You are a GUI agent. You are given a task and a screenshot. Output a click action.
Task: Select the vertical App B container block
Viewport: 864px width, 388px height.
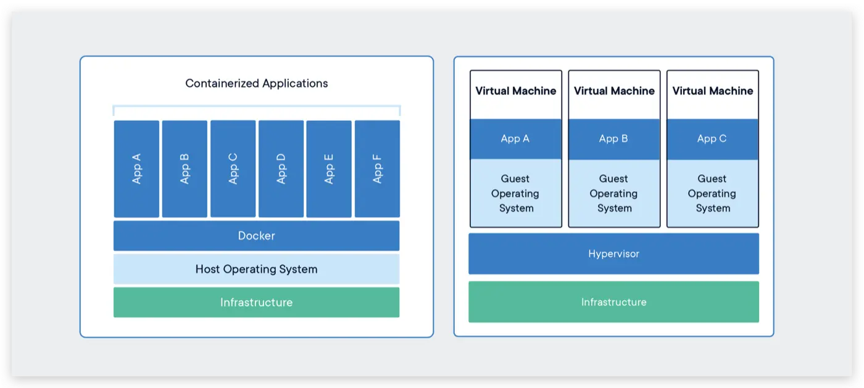pyautogui.click(x=185, y=168)
